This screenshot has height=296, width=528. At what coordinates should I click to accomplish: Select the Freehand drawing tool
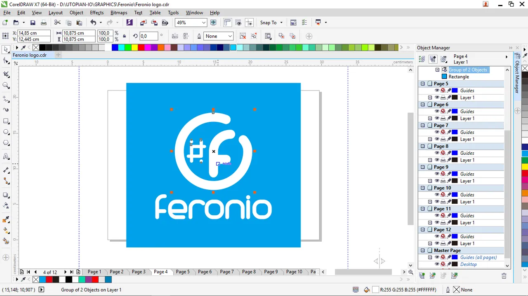click(6, 99)
